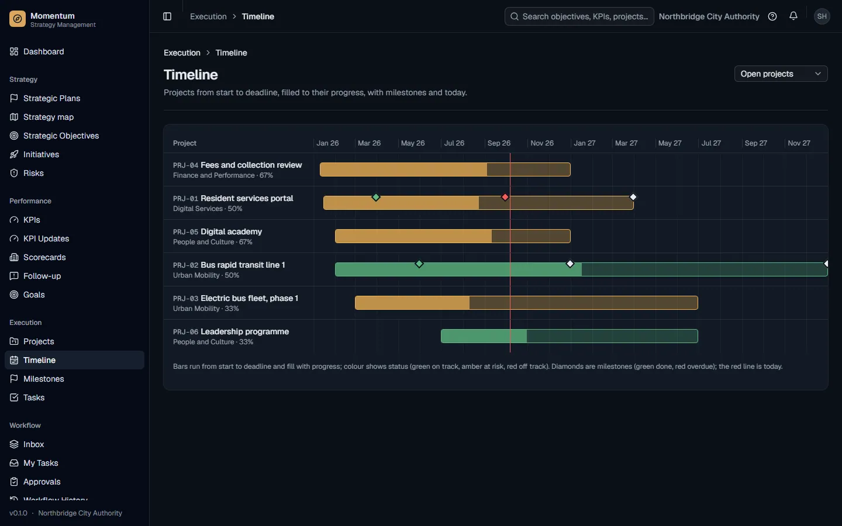Click red overdue milestone on Resident services portal
The height and width of the screenshot is (526, 842).
[x=505, y=198]
